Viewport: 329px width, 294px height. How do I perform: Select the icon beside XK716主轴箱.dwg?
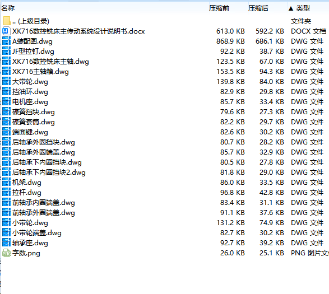click(6, 71)
